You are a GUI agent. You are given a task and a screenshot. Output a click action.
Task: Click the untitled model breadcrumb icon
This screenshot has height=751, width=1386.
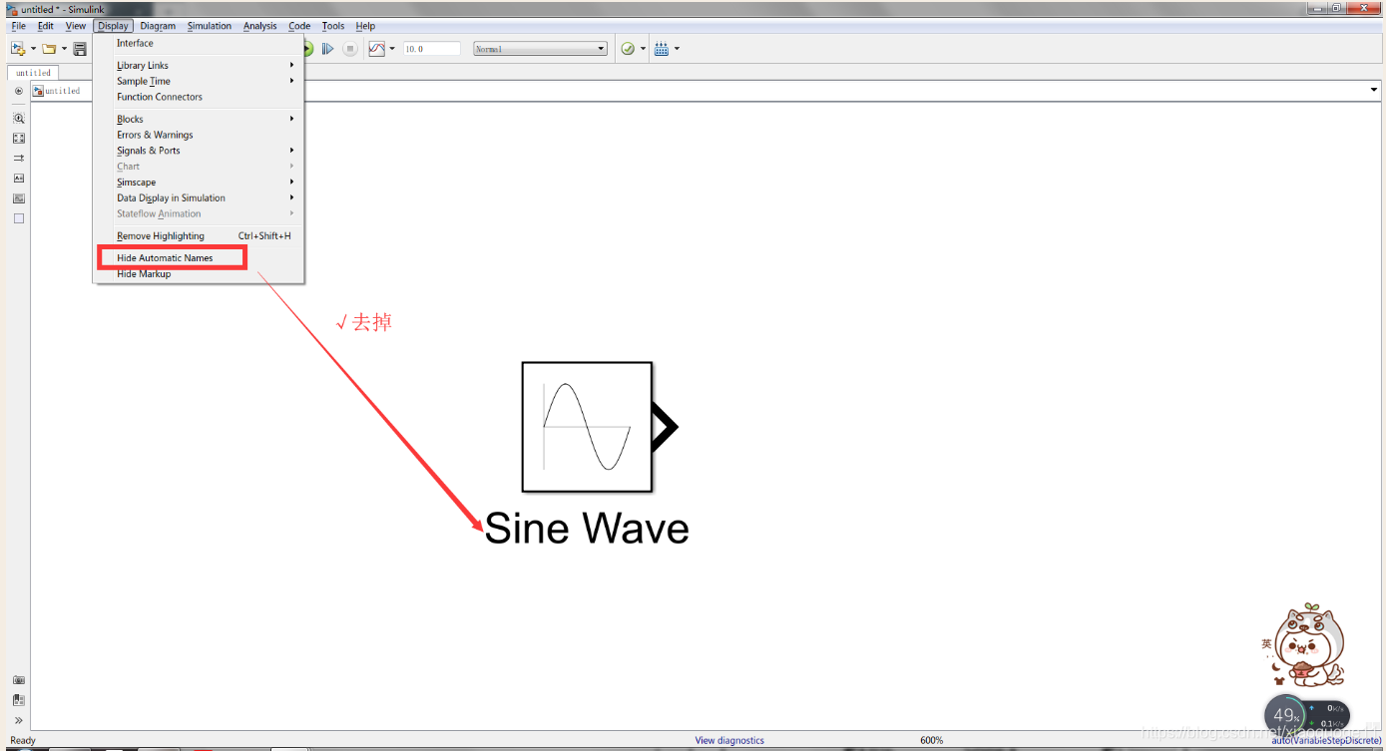click(x=38, y=91)
